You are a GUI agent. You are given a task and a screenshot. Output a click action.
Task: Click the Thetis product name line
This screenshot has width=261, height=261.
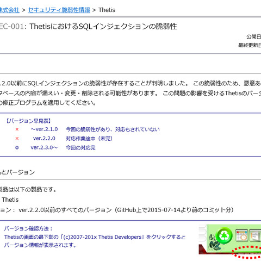(x=10, y=200)
